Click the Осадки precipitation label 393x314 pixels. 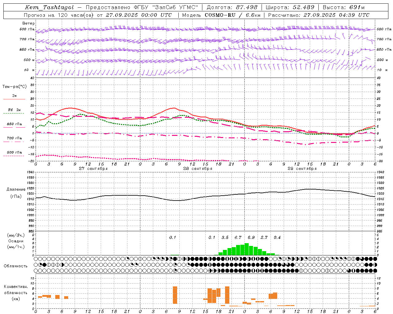click(16, 241)
